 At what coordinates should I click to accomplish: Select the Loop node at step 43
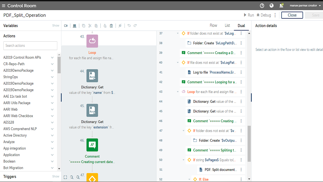click(x=92, y=41)
